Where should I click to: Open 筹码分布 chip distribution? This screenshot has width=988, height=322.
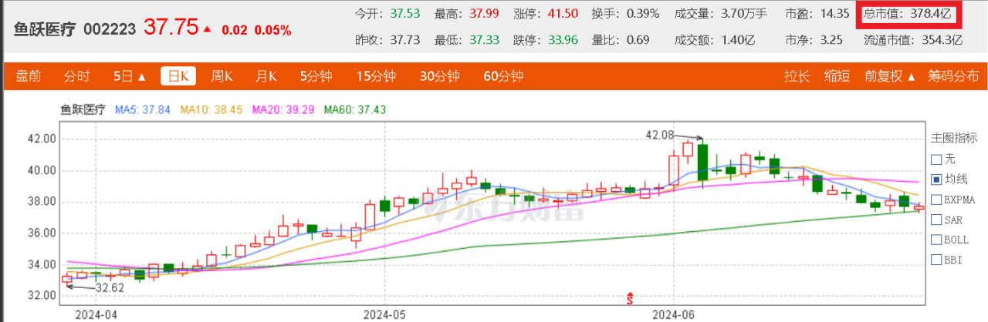953,76
